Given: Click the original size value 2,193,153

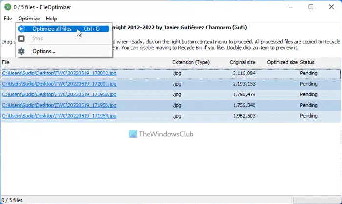Looking at the screenshot, I should 244,84.
